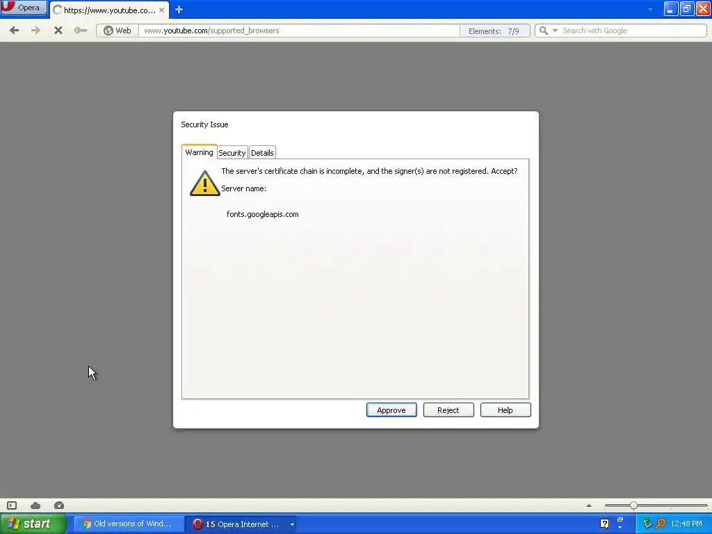Restore down the Opera window
The height and width of the screenshot is (534, 712).
pos(687,8)
